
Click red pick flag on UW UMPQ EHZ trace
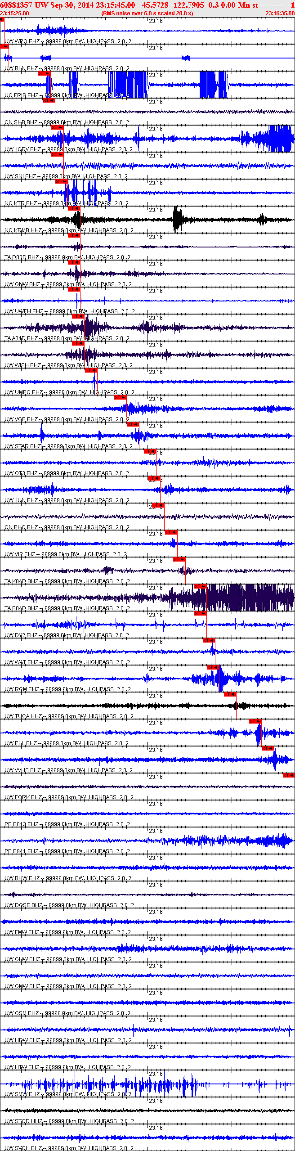coord(91,370)
